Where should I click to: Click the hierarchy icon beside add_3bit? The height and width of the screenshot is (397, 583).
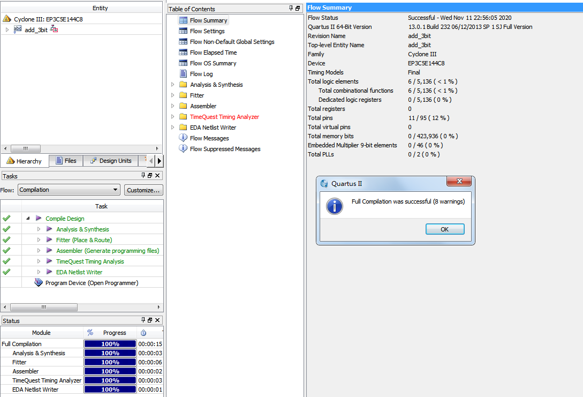point(54,29)
